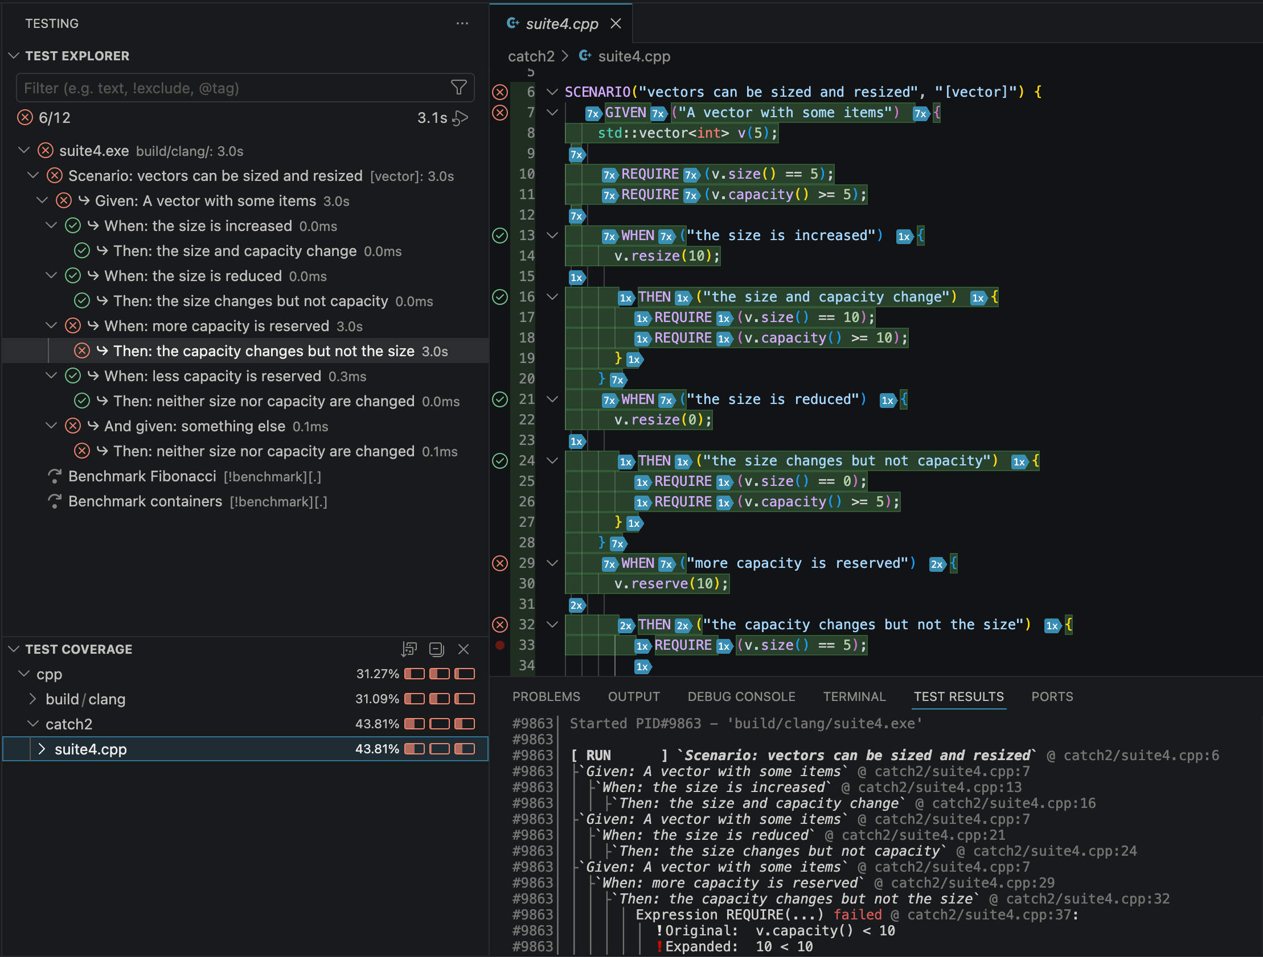Select the suite4.cpp editor tab
Screen dimensions: 1263x957
pos(562,23)
